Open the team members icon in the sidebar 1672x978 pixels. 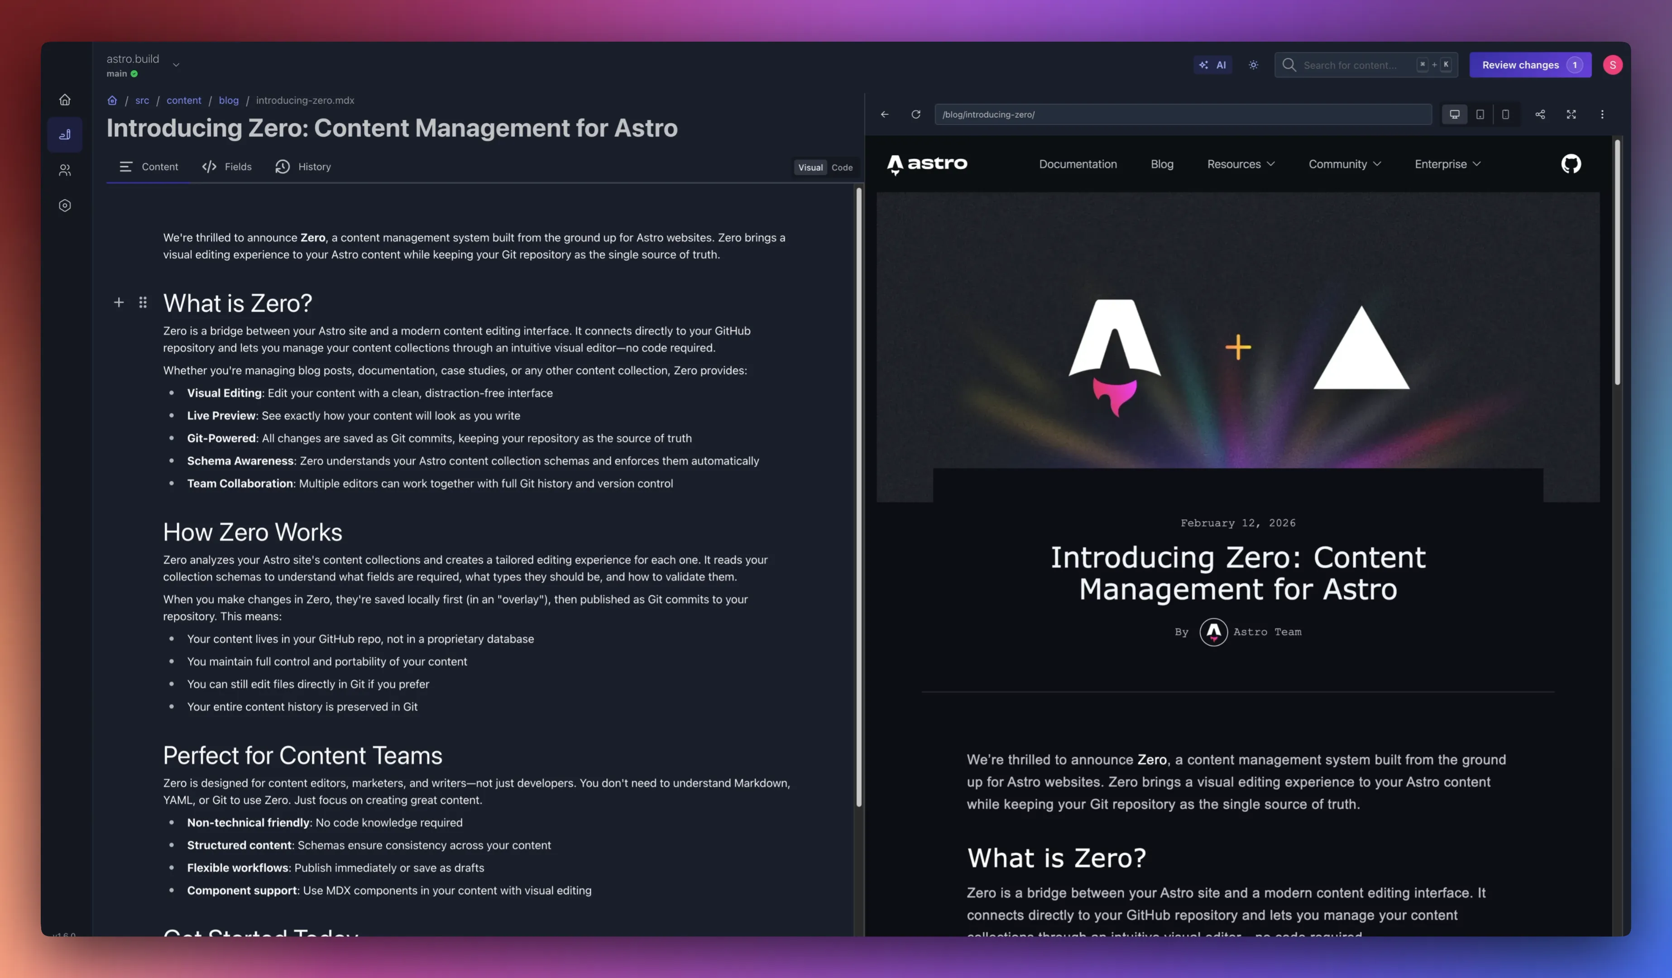click(x=64, y=170)
